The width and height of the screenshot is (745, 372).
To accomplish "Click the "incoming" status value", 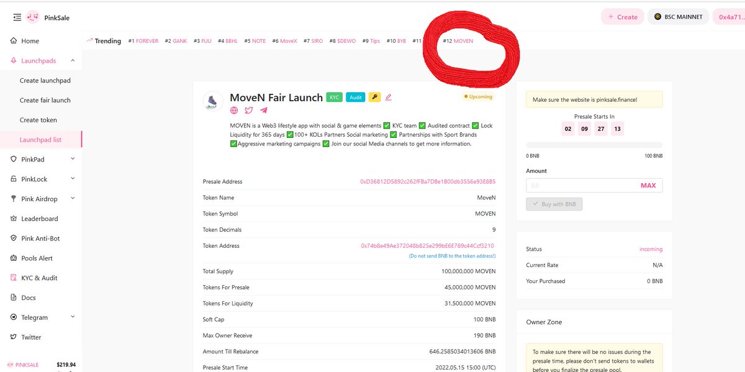I will coord(651,249).
